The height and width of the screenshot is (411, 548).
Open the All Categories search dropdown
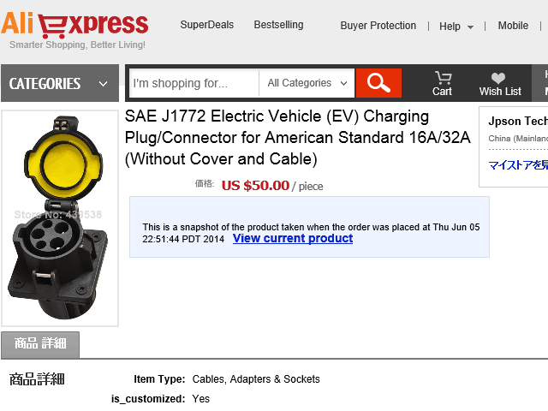[307, 83]
